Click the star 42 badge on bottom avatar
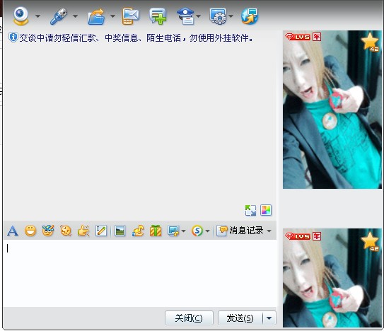This screenshot has width=384, height=331. coord(370,241)
